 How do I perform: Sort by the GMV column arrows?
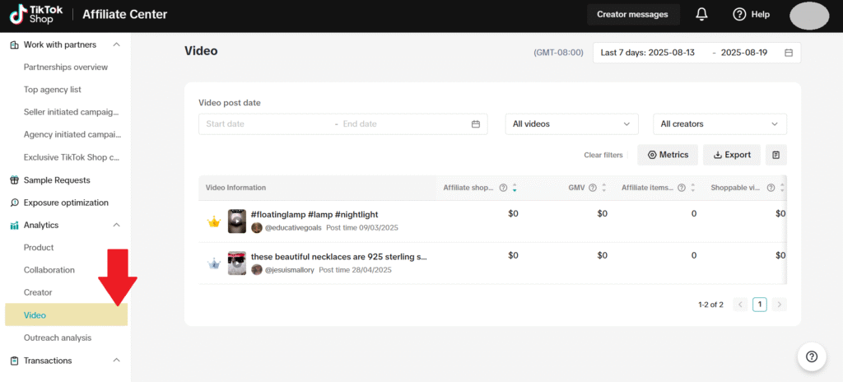[x=604, y=188]
